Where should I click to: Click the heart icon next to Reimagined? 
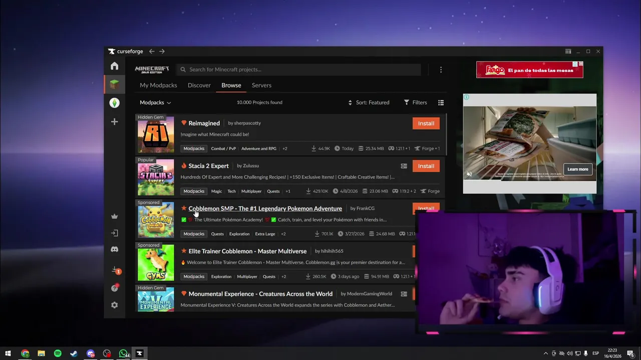184,123
